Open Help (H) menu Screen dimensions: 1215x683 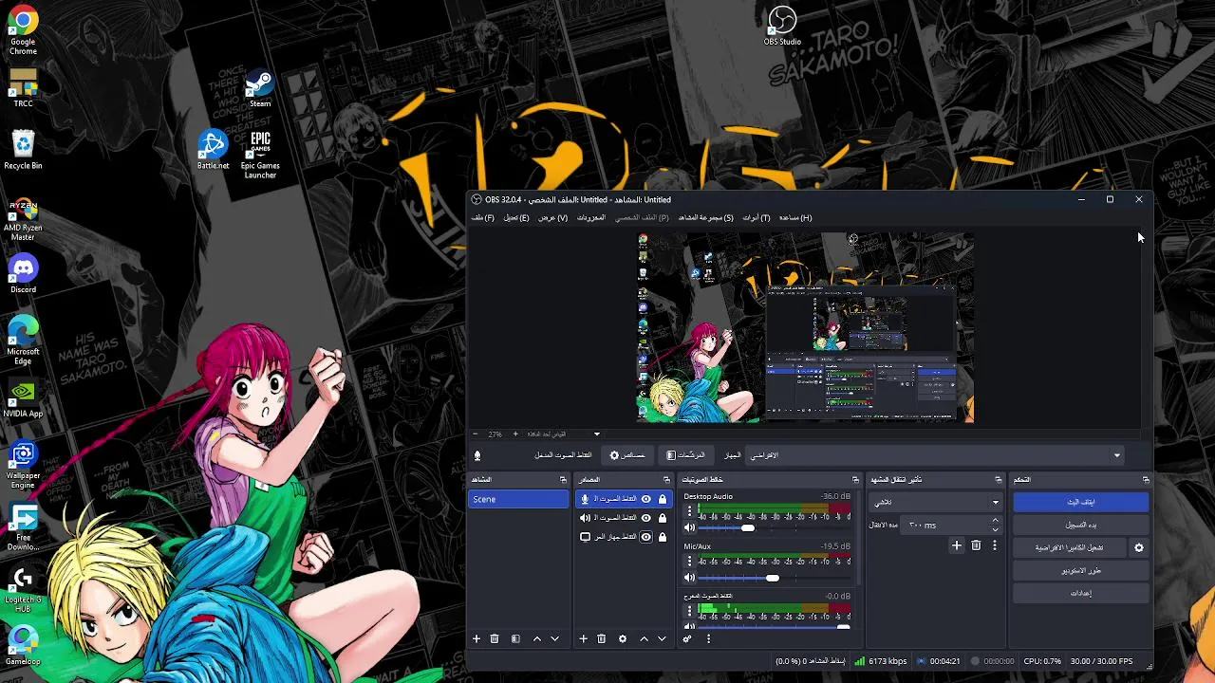click(x=795, y=218)
